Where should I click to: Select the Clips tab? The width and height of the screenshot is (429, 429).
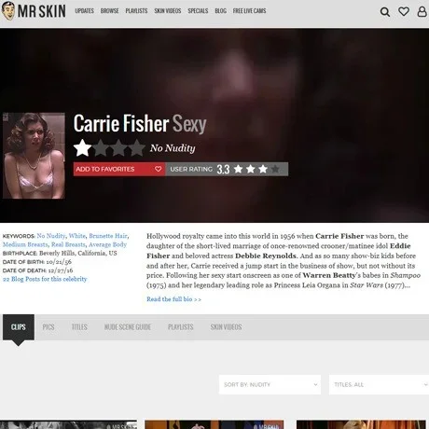pos(19,327)
